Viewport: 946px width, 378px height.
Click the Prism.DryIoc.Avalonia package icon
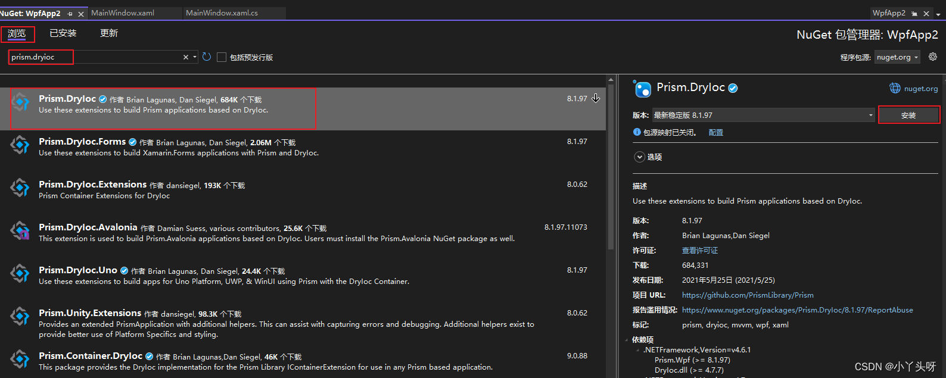(x=20, y=230)
